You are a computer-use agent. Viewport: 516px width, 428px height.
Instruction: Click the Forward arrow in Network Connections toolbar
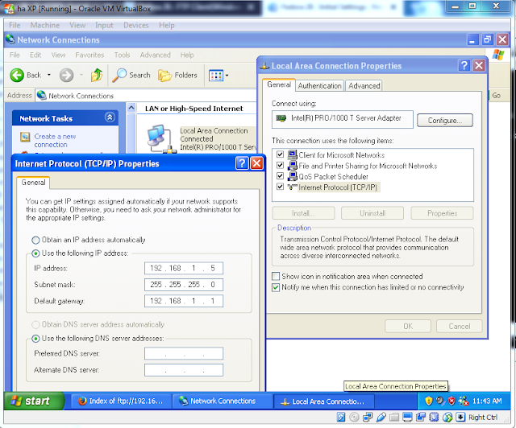tap(66, 75)
